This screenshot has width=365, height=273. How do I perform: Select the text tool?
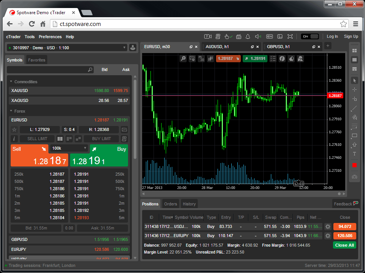355,154
